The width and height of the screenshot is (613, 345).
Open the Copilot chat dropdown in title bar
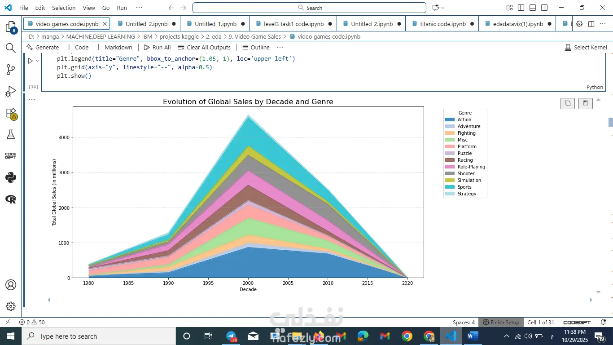(x=443, y=8)
